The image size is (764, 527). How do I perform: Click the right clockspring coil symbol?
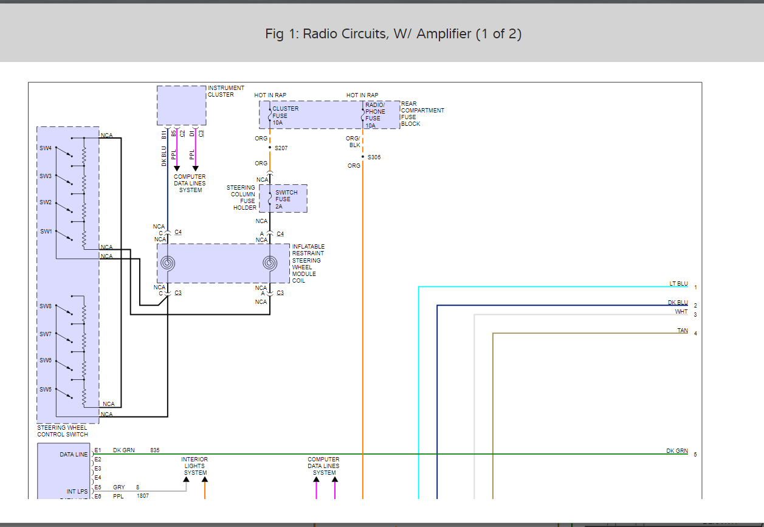click(x=270, y=263)
